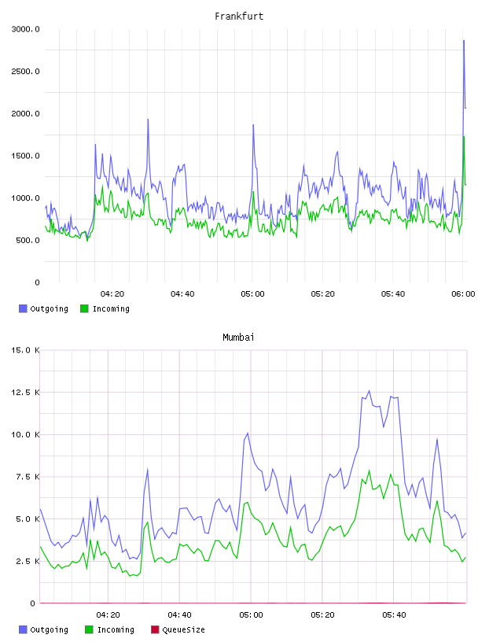Click the 04:40 time label on Frankfurt chart

182,294
